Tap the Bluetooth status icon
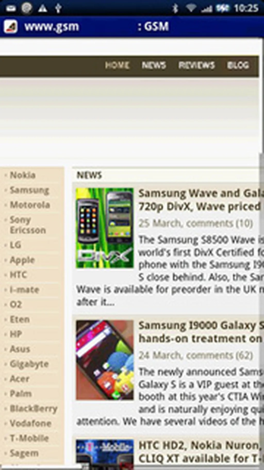The height and width of the screenshot is (470, 264). pyautogui.click(x=175, y=8)
